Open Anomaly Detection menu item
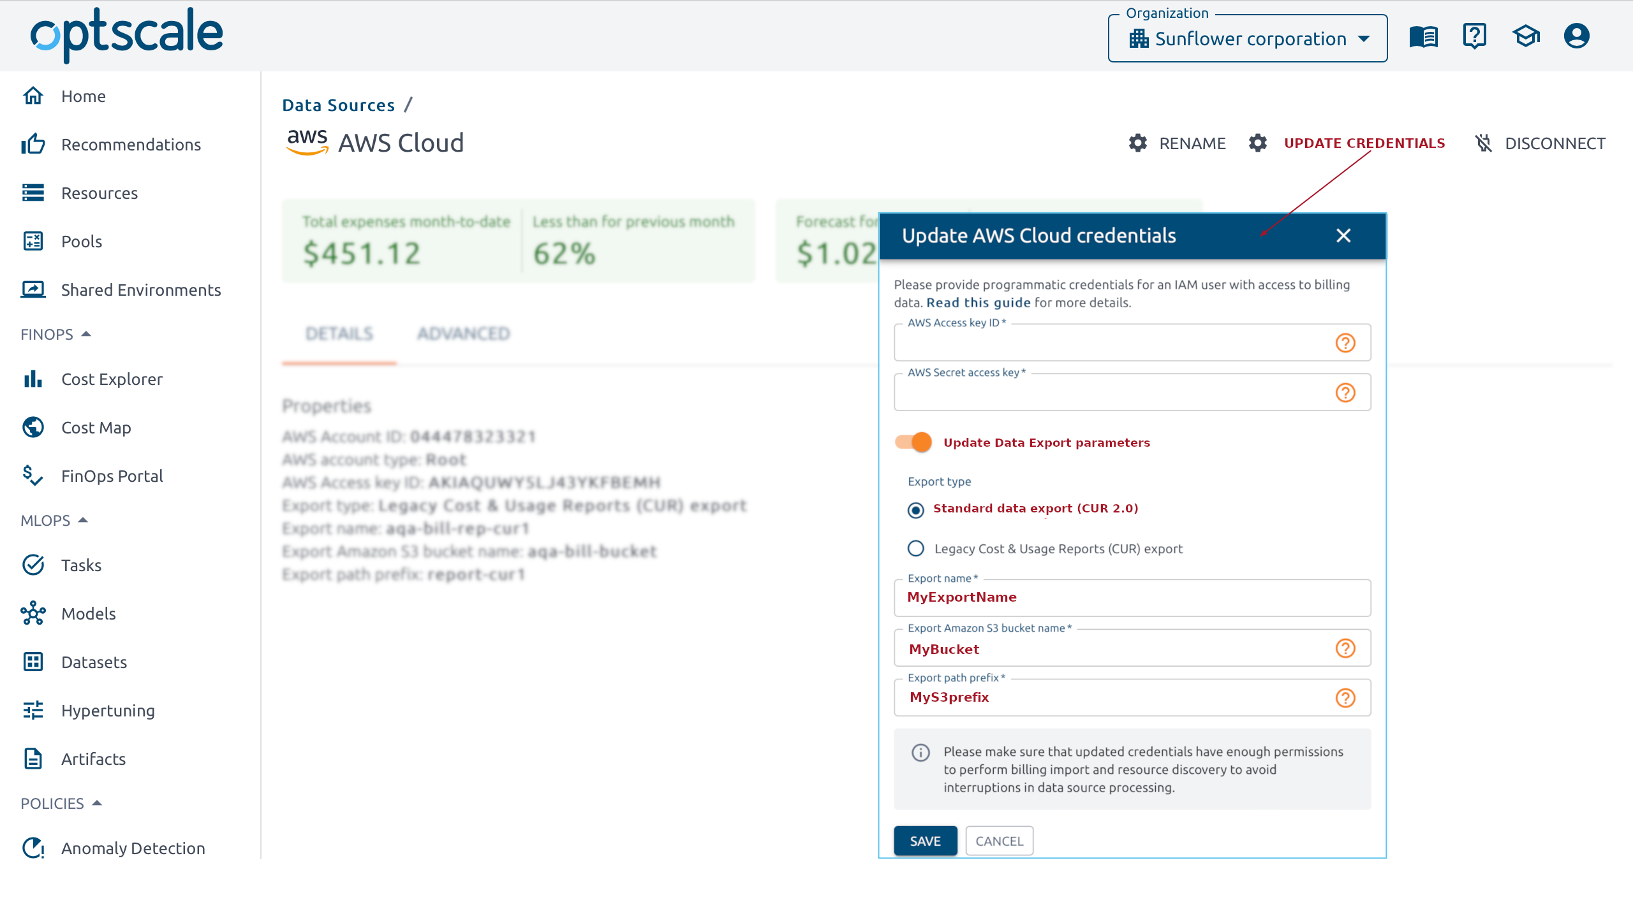The width and height of the screenshot is (1633, 900). (133, 848)
